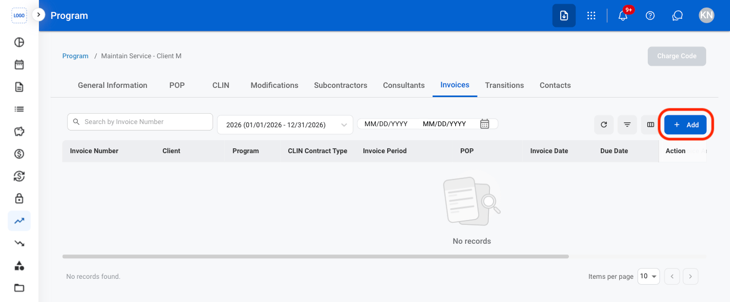Open the lock icon in sidebar

click(19, 198)
